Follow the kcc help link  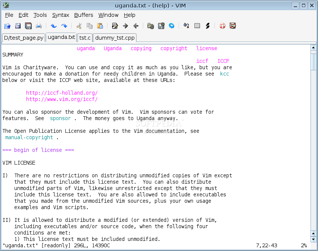[225, 74]
